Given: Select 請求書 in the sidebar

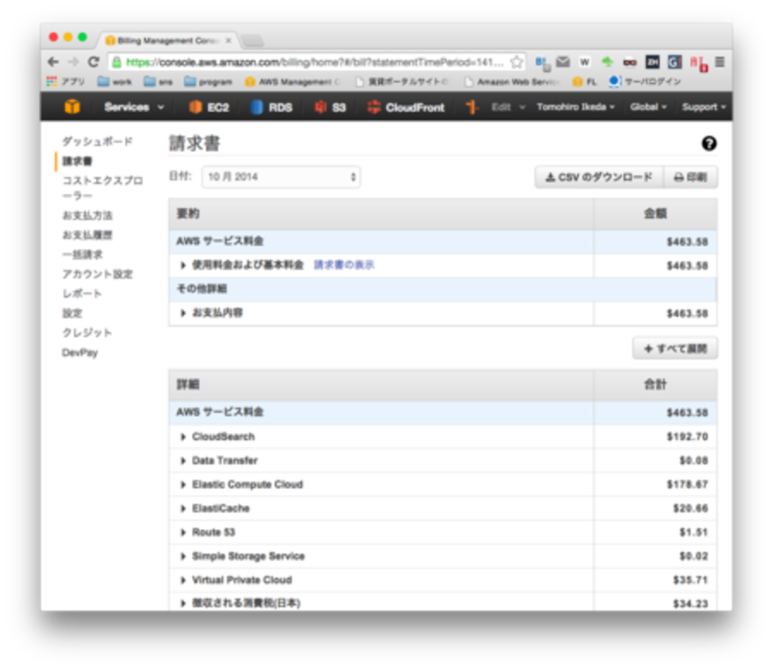Looking at the screenshot, I should click(x=77, y=161).
